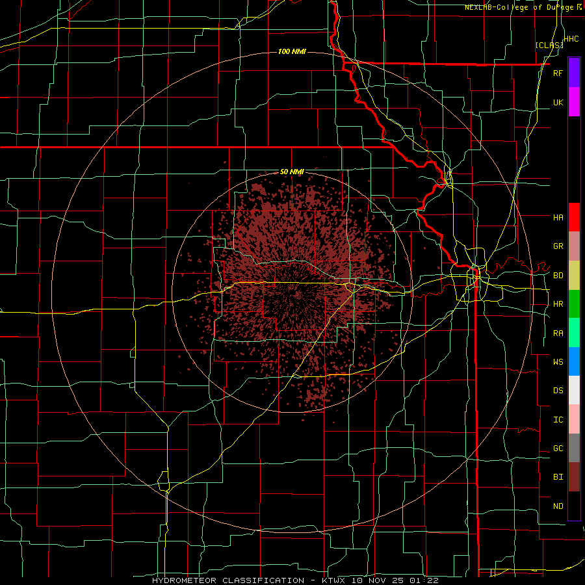
Task: Click the HA legend label
Action: point(558,217)
